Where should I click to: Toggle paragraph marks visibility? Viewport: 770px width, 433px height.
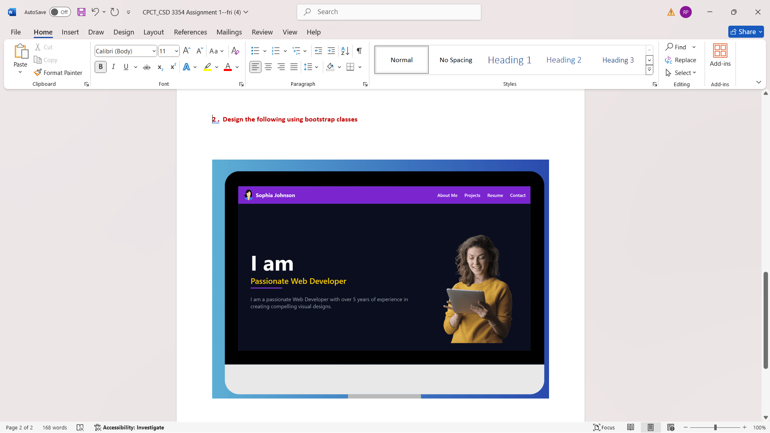[x=359, y=51]
